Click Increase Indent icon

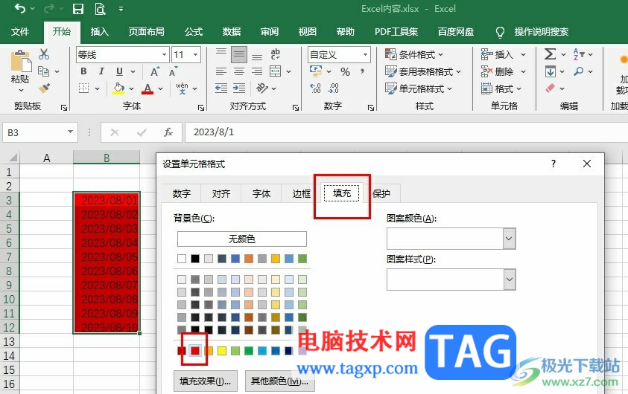239,88
